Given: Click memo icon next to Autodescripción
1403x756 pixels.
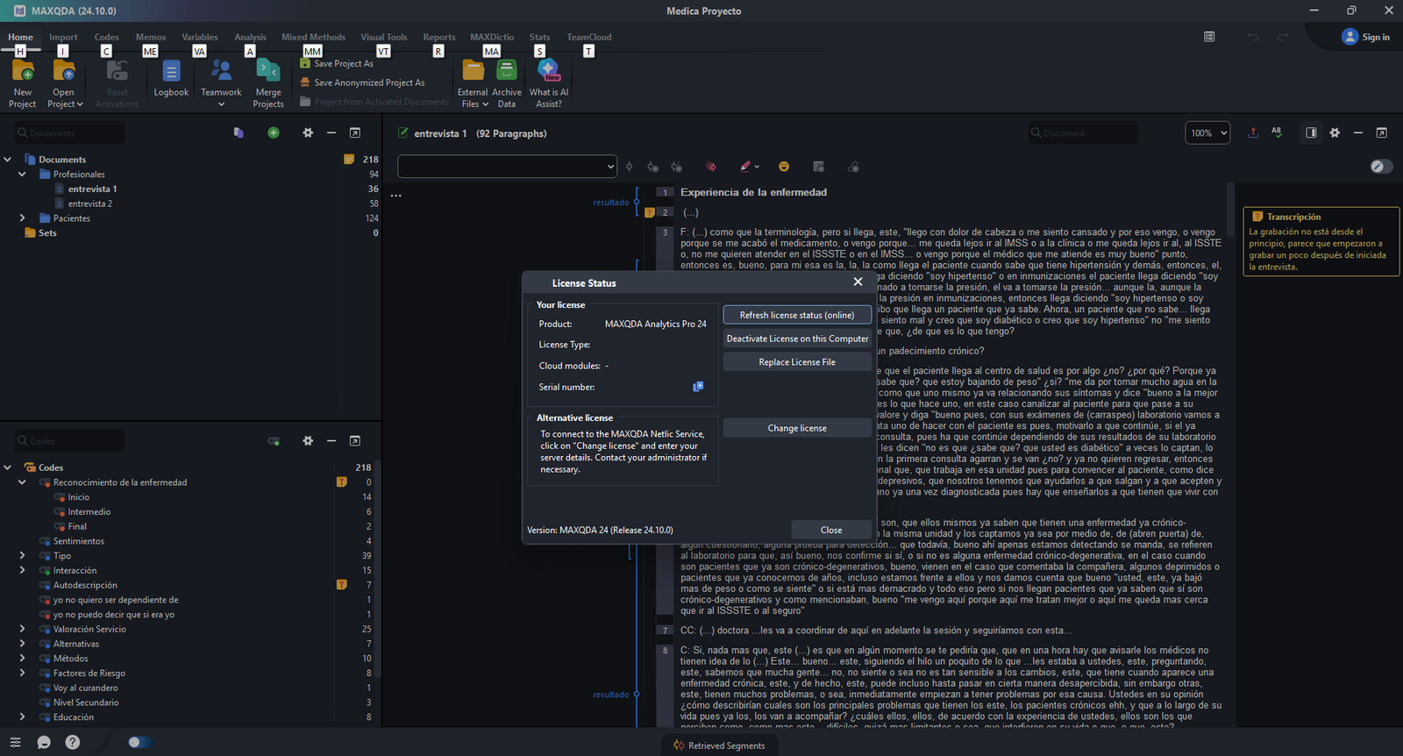Looking at the screenshot, I should coord(342,584).
